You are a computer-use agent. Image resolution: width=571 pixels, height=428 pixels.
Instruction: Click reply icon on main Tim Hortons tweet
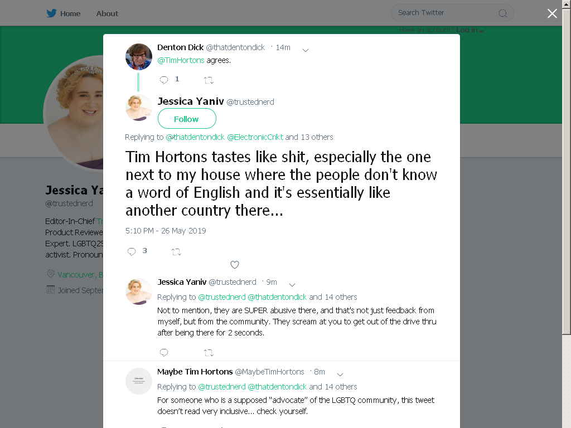click(x=132, y=251)
